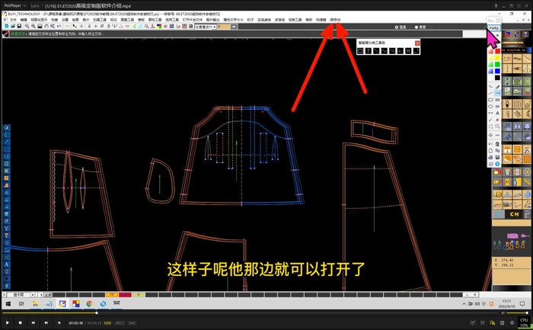Screen dimensions: 533x330
Task: Expand the system tray hidden icons chevron
Action: 464,303
